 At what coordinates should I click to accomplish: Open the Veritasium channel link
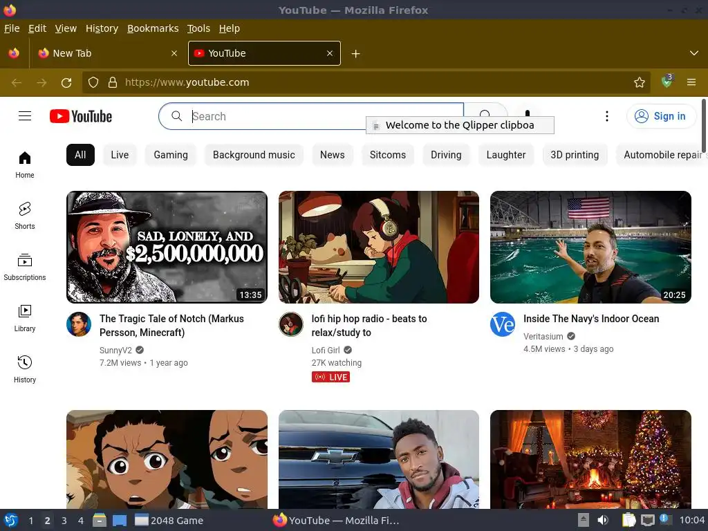click(x=543, y=337)
